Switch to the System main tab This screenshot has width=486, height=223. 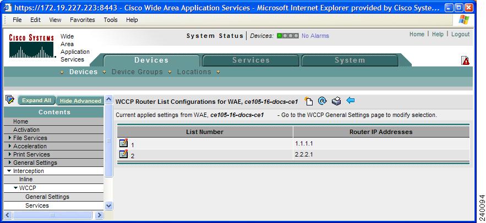coord(350,60)
